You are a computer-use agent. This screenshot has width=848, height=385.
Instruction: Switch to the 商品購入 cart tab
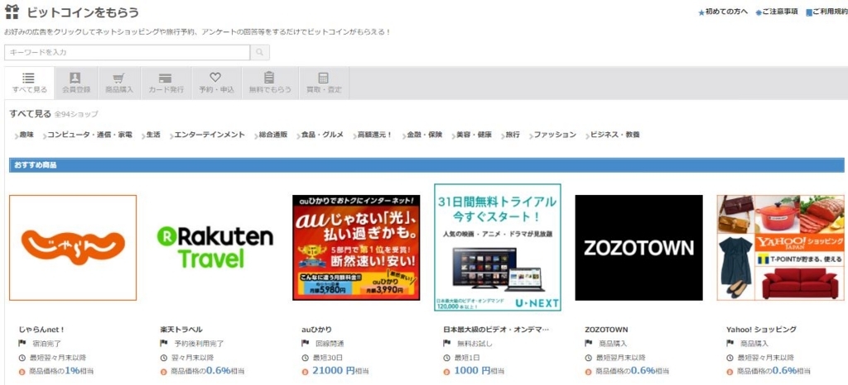[x=119, y=83]
